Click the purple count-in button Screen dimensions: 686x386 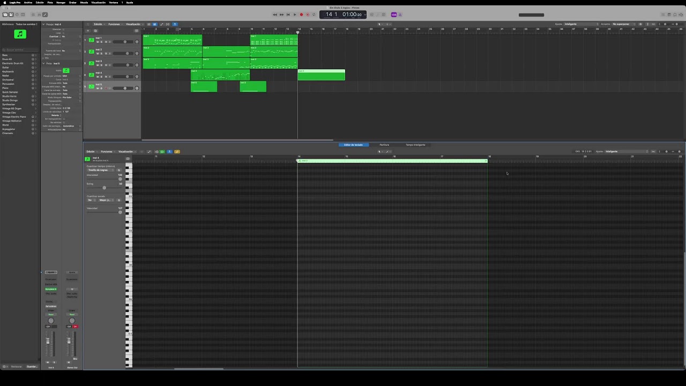(x=394, y=14)
